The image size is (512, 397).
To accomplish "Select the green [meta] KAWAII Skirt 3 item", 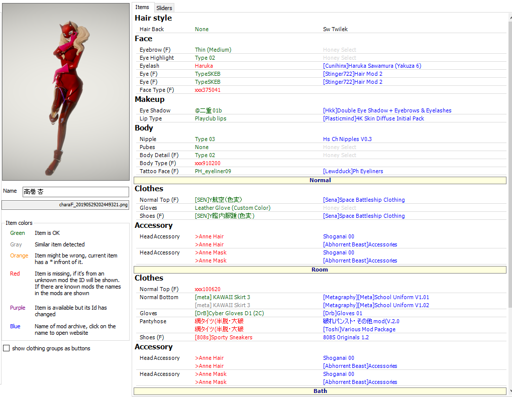I will 223,297.
